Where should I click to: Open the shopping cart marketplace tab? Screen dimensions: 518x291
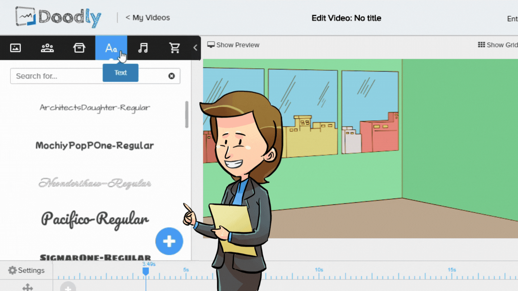click(174, 48)
